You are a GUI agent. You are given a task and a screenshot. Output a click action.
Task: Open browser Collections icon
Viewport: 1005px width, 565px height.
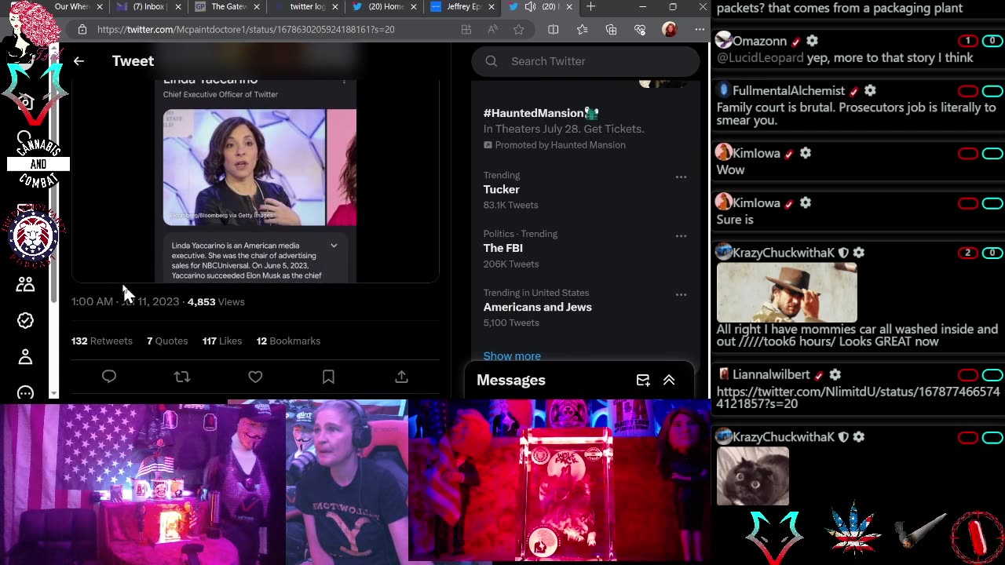click(611, 29)
